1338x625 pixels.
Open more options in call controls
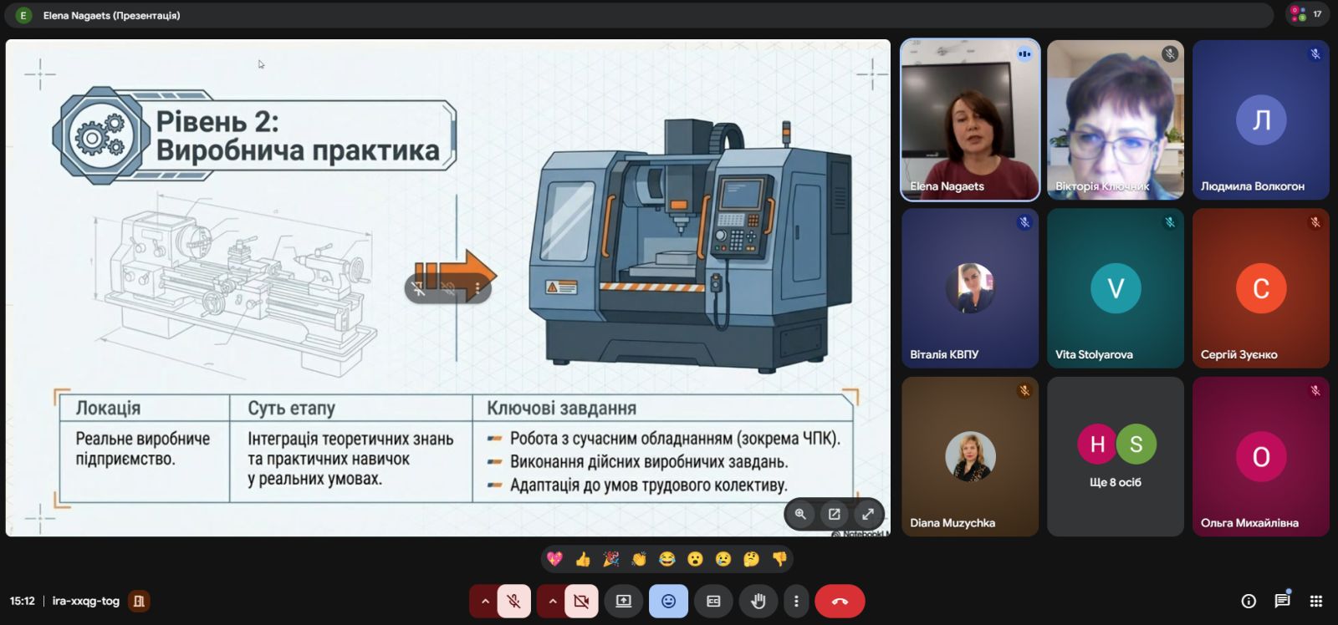pyautogui.click(x=796, y=601)
